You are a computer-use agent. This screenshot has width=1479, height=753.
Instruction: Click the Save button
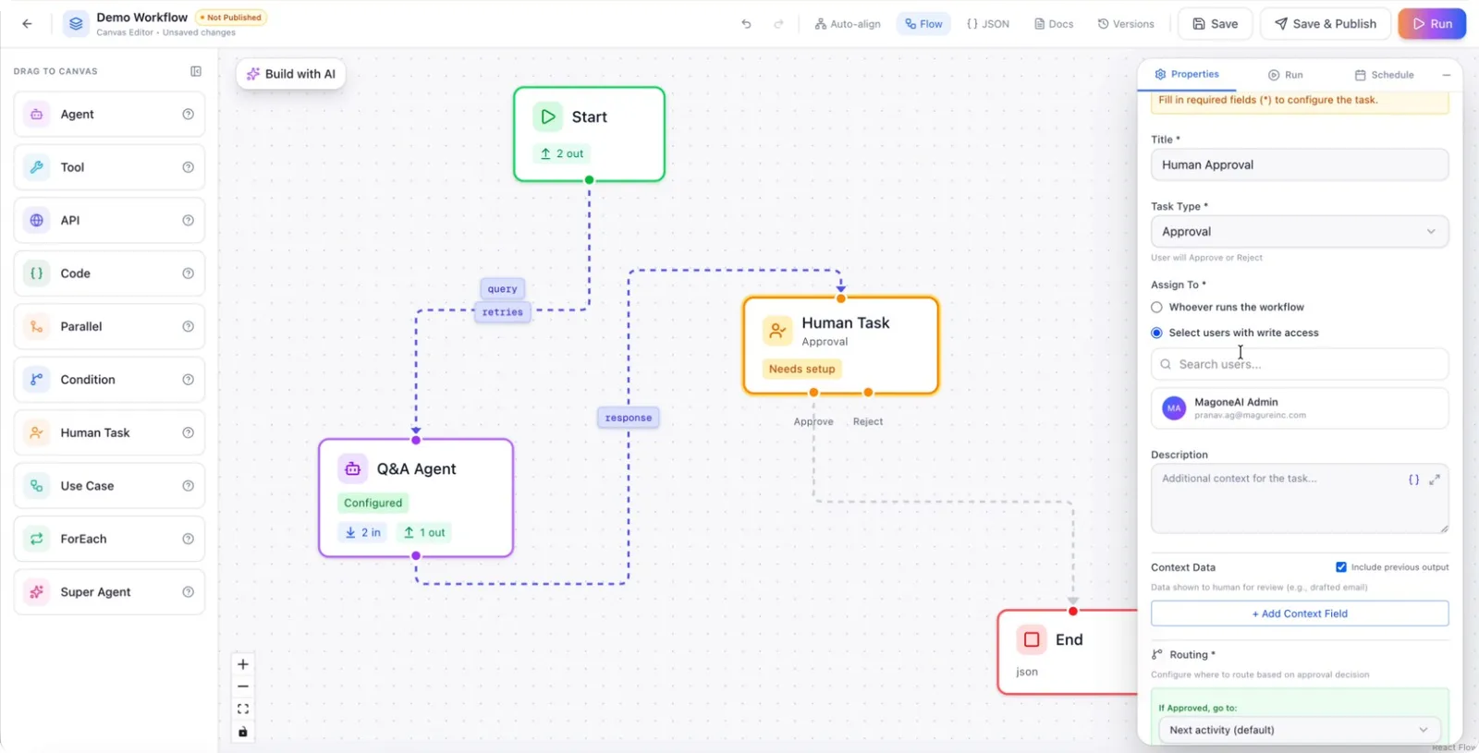1215,24
